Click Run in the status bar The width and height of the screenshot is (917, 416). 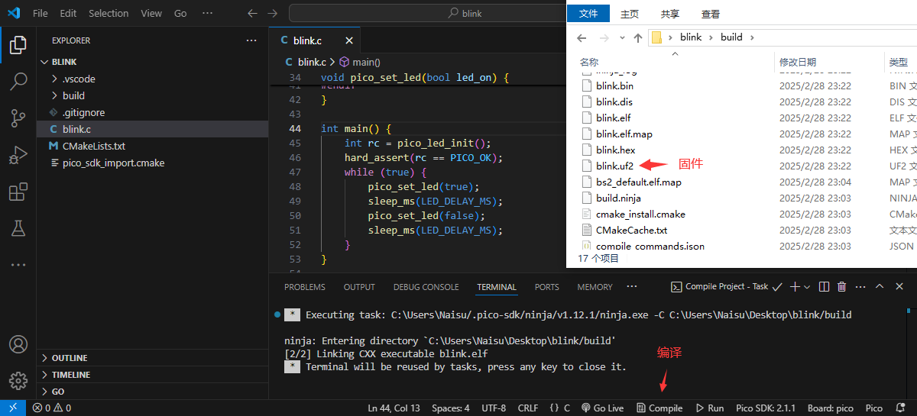708,408
